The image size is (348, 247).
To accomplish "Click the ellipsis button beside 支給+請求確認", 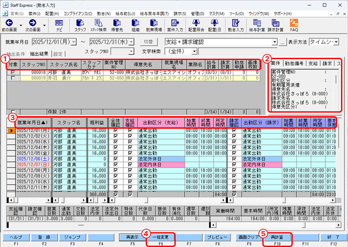I will 282,42.
